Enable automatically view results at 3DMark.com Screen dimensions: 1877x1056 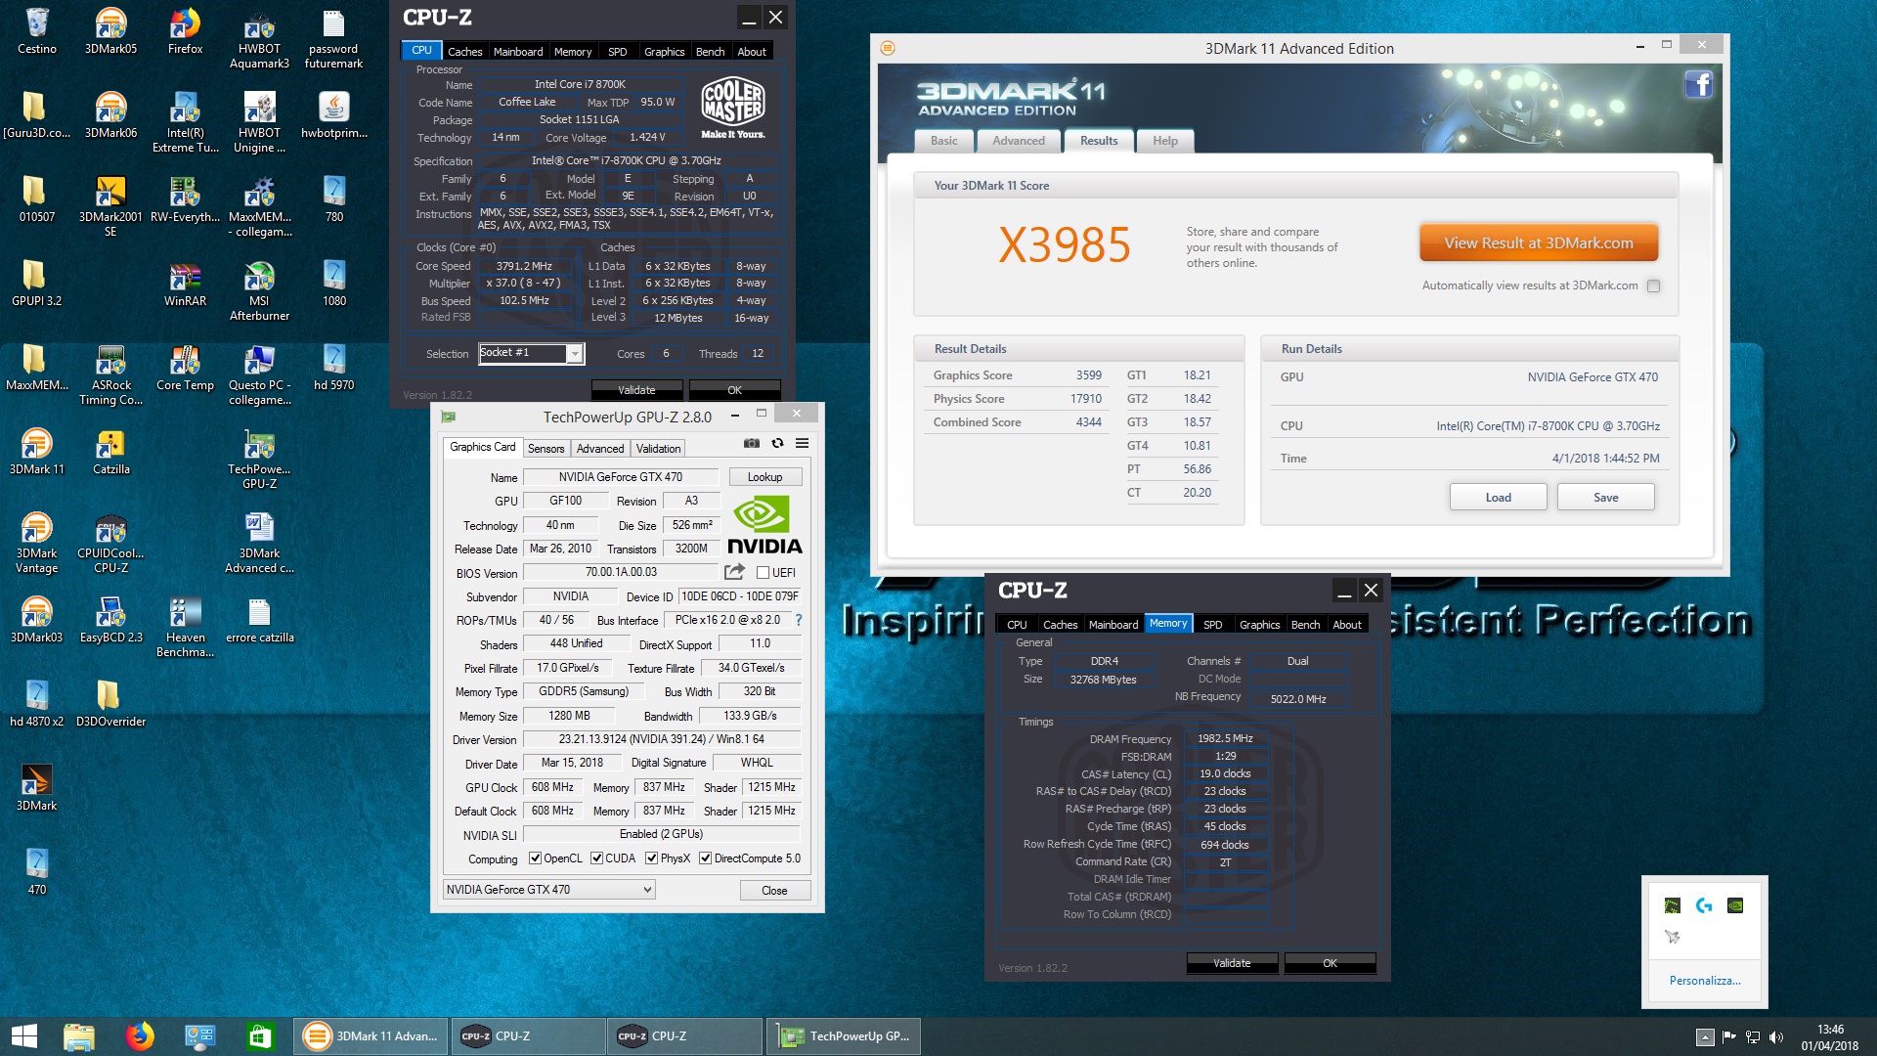point(1653,286)
